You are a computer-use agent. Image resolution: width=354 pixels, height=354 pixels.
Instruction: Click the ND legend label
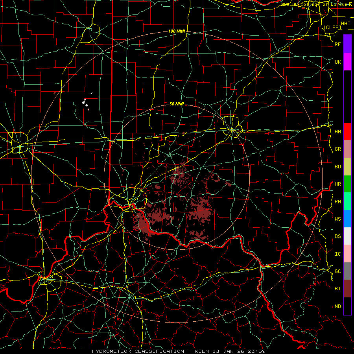[x=338, y=306]
